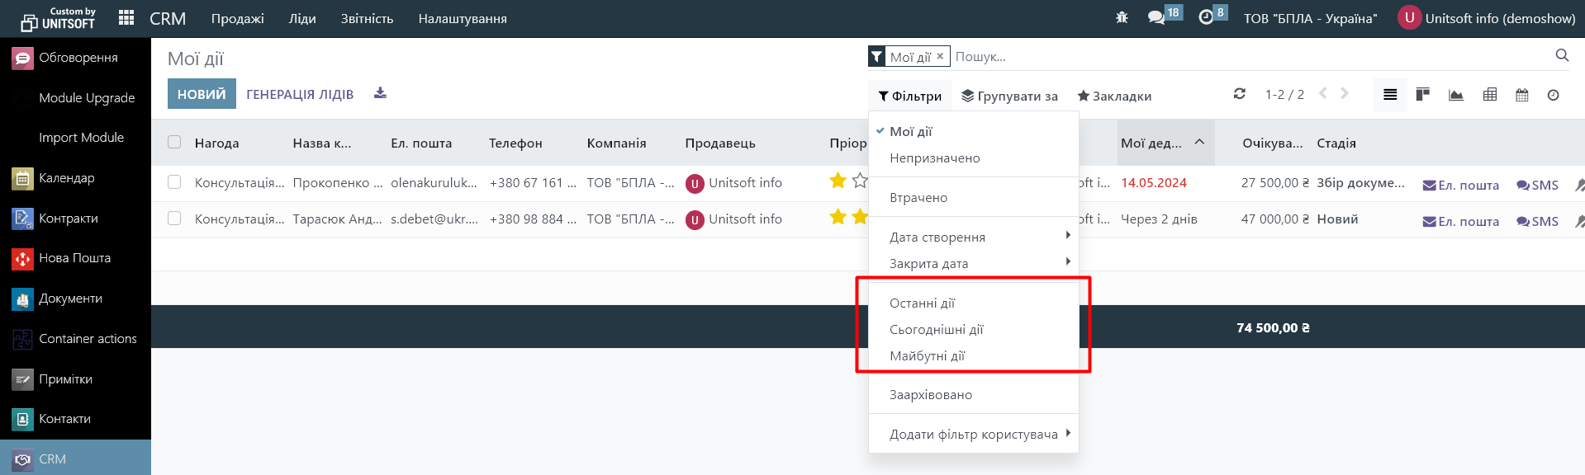Select the Сьогоднішні дії filter
Viewport: 1585px width, 475px height.
[x=936, y=329]
